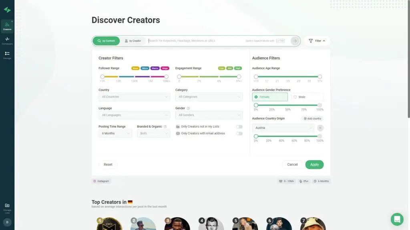The image size is (410, 230).
Task: Open Campaigns from the left sidebar
Action: [7, 40]
